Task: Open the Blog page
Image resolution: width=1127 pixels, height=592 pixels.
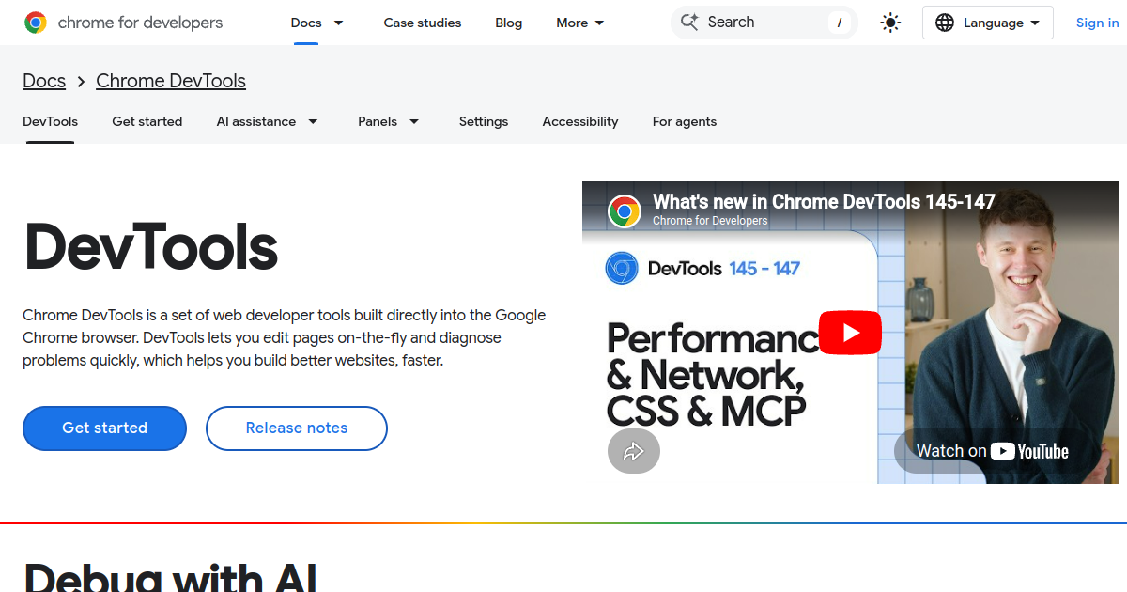Action: 509,23
